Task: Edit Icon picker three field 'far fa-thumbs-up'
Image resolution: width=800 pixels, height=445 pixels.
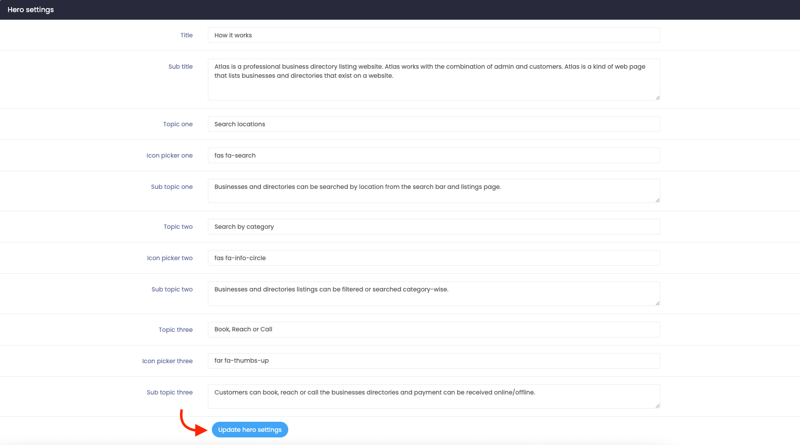Action: click(x=434, y=361)
